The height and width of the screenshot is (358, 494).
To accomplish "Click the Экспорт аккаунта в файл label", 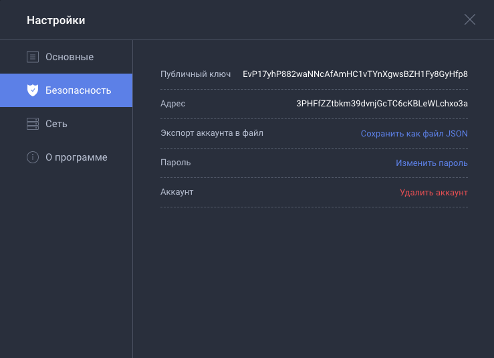I will tap(212, 133).
